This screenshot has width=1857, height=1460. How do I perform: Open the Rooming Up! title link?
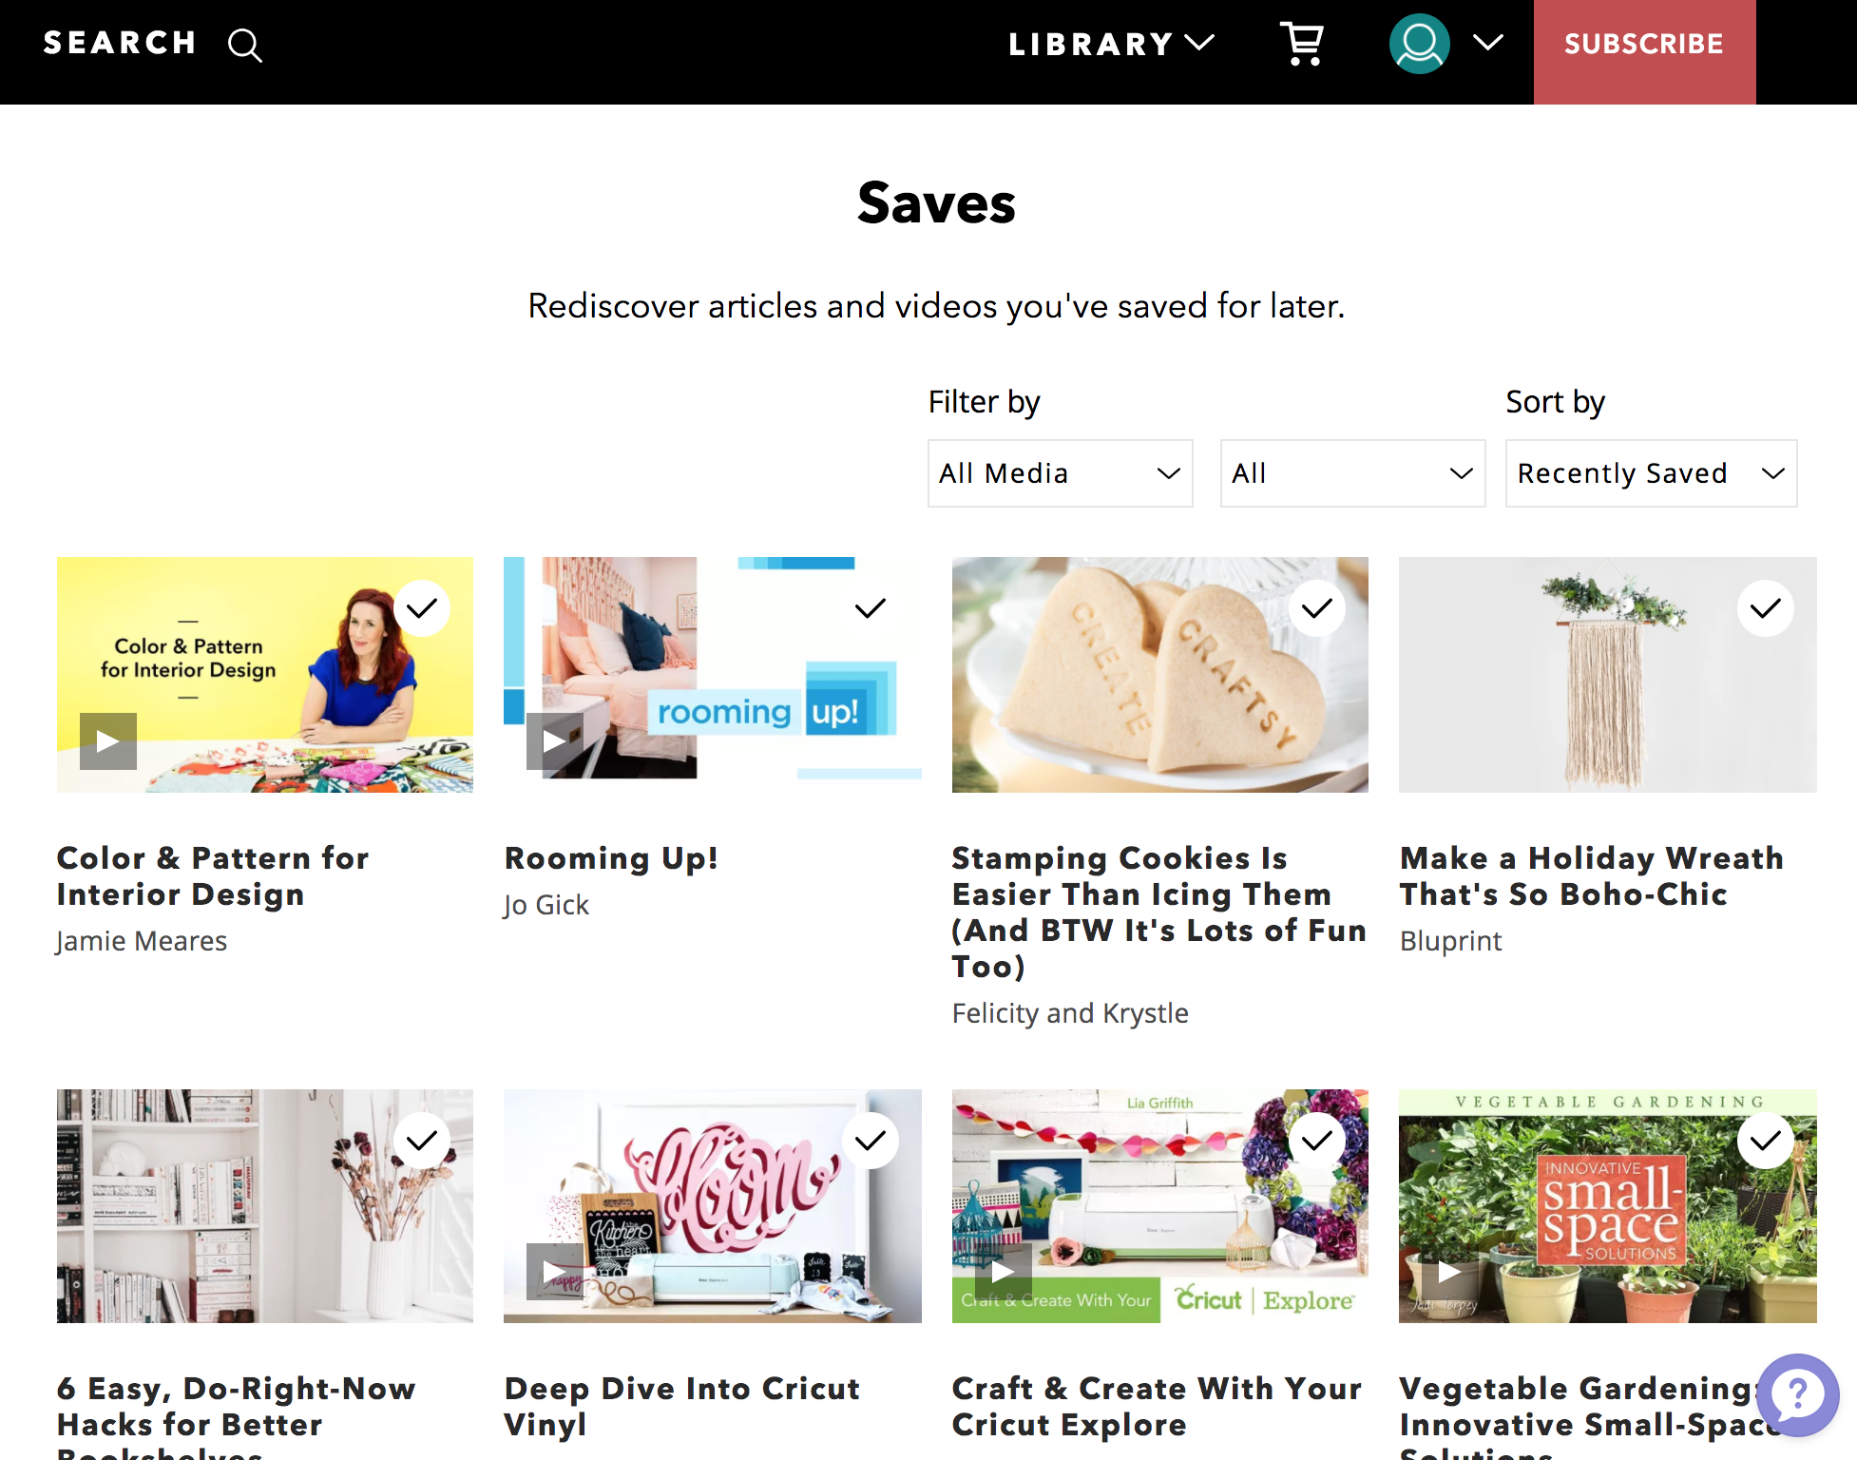pos(611,858)
